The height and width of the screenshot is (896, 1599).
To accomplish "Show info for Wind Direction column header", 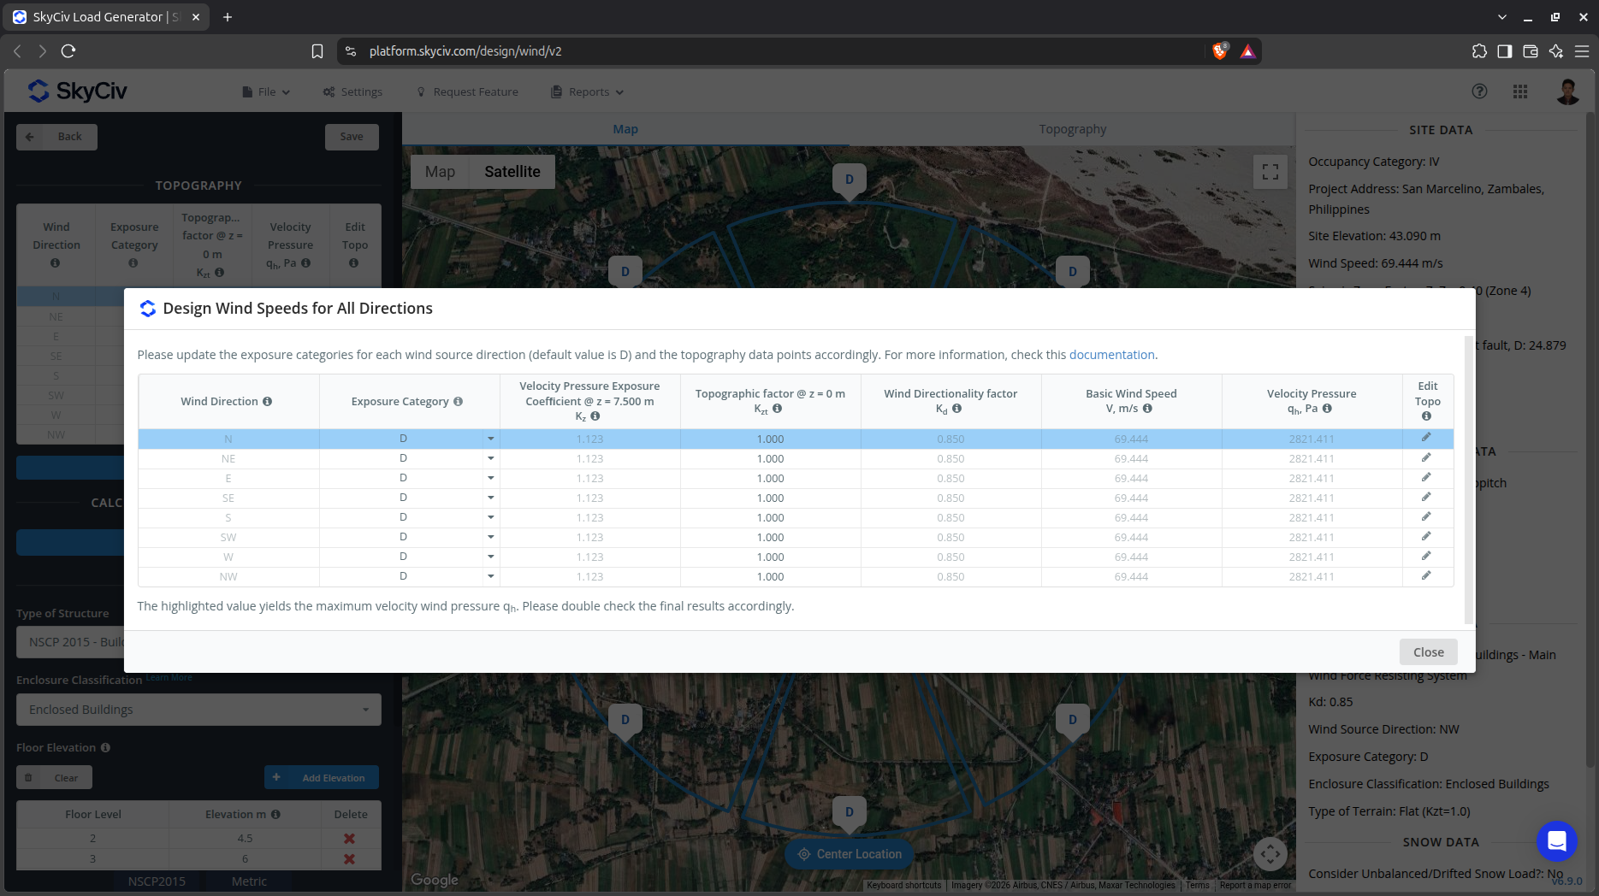I will (267, 401).
